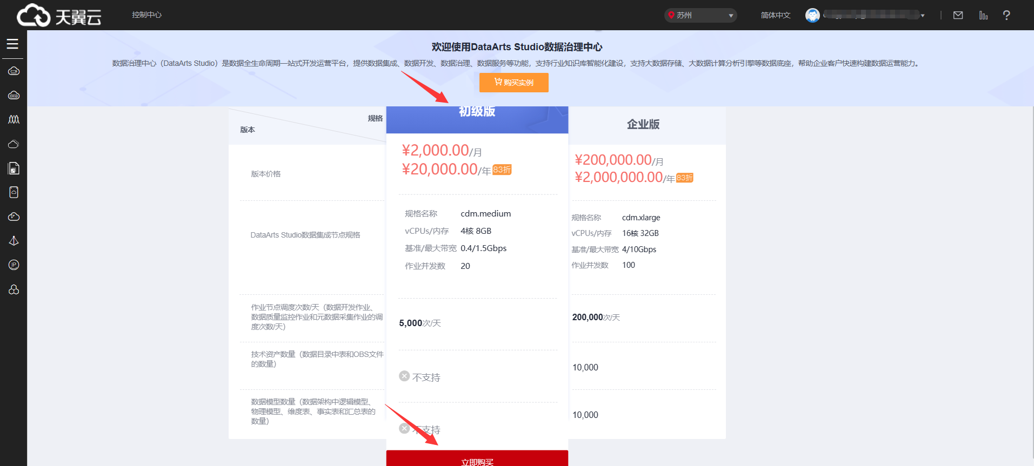Click the 83折 badge under 企业版
The width and height of the screenshot is (1034, 466).
pyautogui.click(x=685, y=178)
